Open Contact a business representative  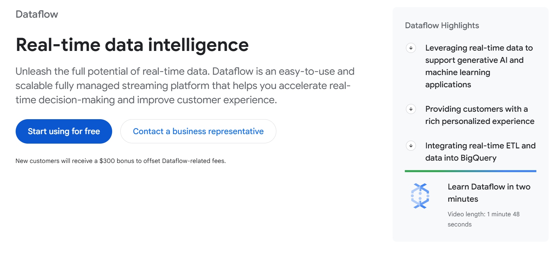[198, 131]
